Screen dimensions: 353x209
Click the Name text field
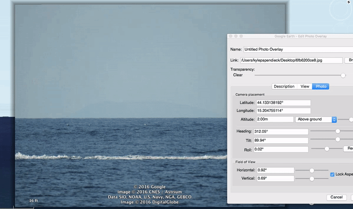298,50
